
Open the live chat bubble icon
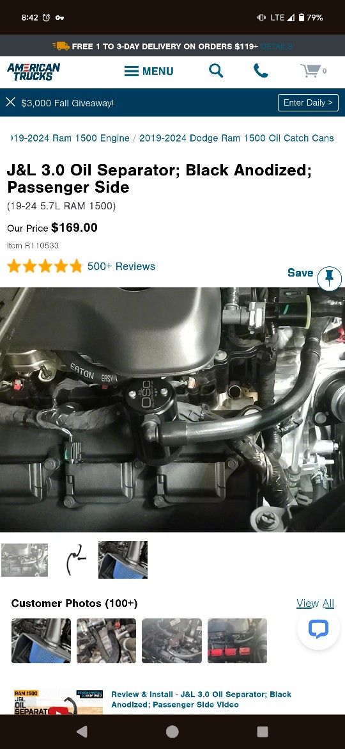click(318, 629)
